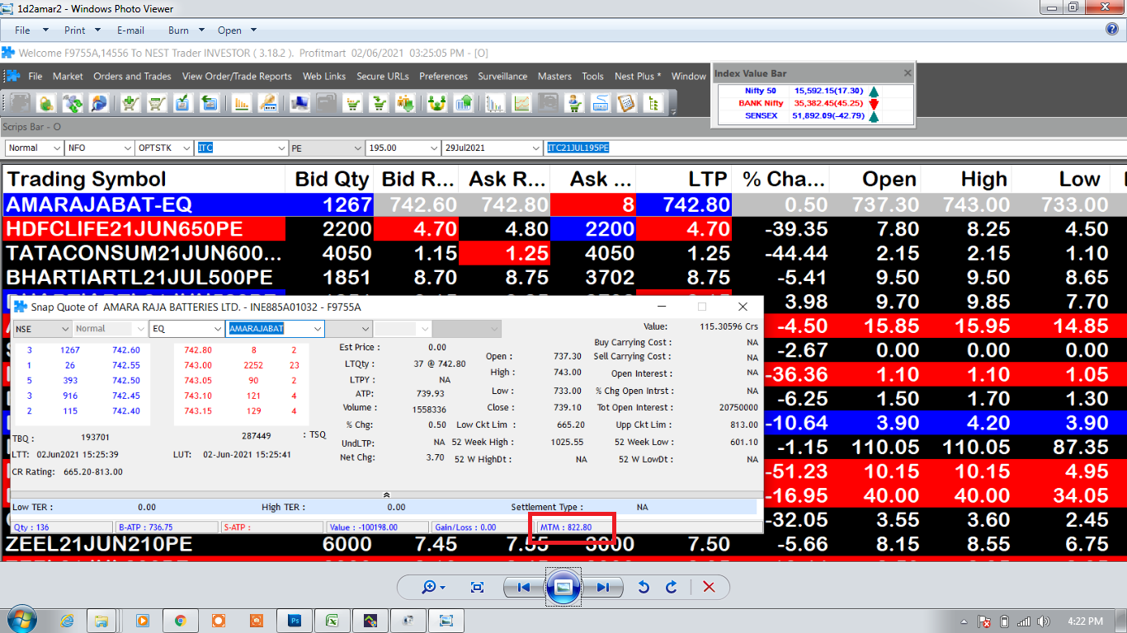Close the Index Value Bar panel

tap(908, 73)
